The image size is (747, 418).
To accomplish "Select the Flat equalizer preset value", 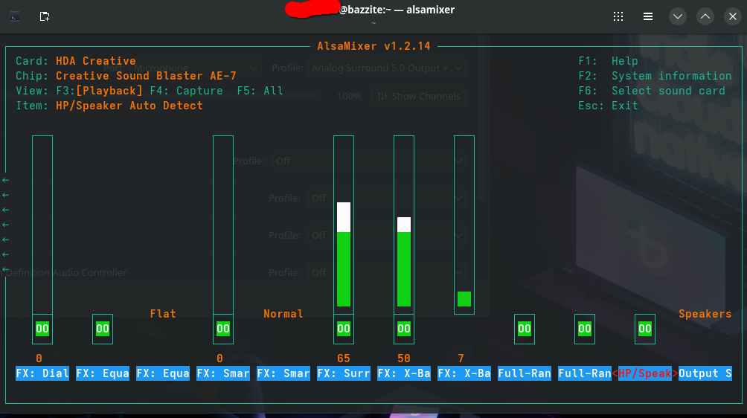I will [x=163, y=314].
